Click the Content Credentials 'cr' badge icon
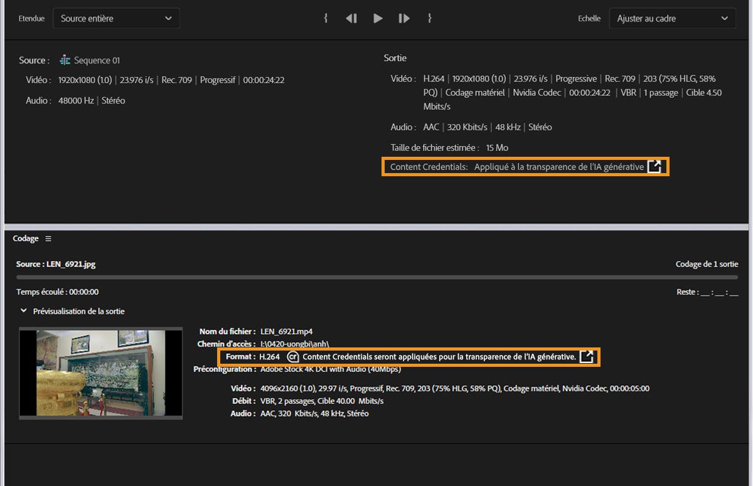The width and height of the screenshot is (753, 486). (292, 357)
